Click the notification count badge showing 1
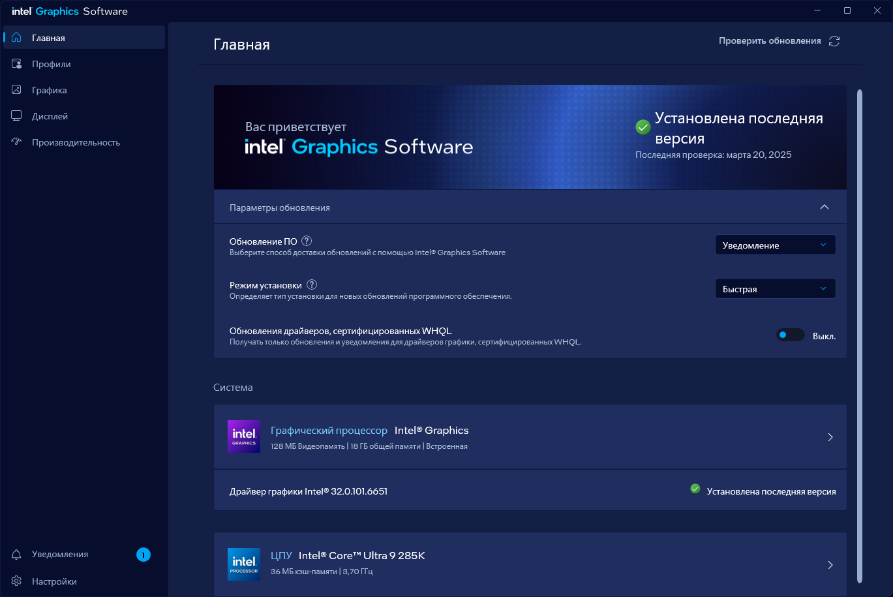Image resolution: width=893 pixels, height=597 pixels. click(x=144, y=555)
